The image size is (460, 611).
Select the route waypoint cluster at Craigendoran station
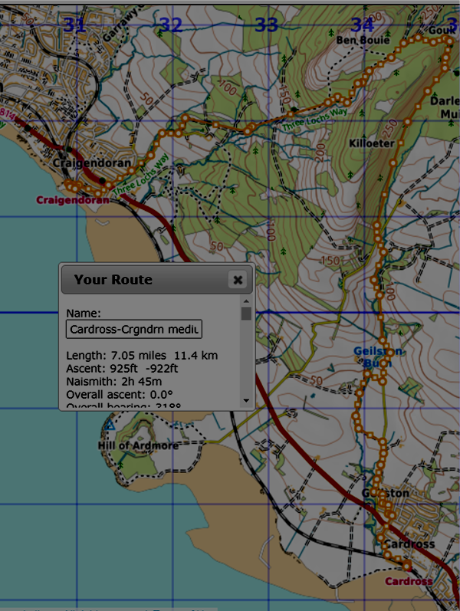click(x=73, y=186)
